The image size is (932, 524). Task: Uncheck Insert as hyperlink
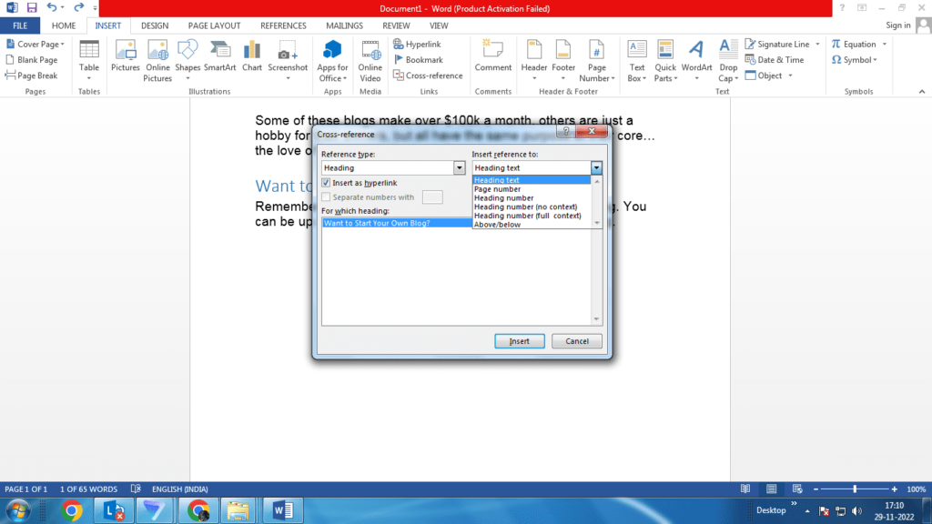[325, 183]
